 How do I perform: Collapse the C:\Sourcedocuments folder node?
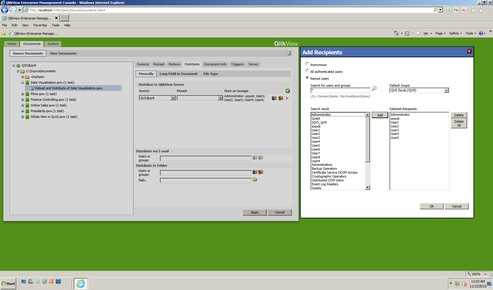click(18, 71)
